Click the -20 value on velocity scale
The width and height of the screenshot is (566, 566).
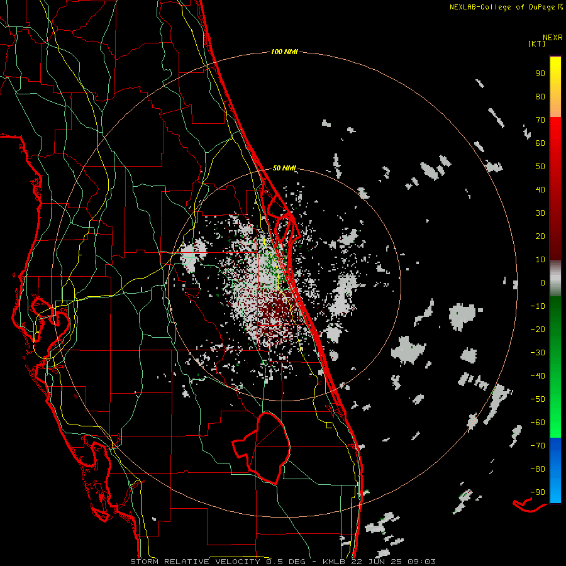tap(538, 329)
